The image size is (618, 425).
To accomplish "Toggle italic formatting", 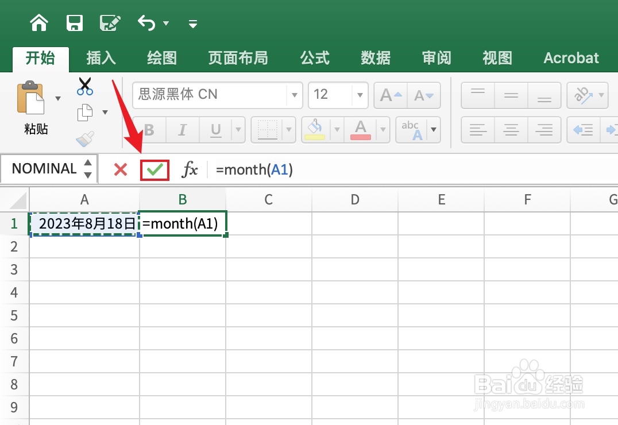I will [x=183, y=130].
